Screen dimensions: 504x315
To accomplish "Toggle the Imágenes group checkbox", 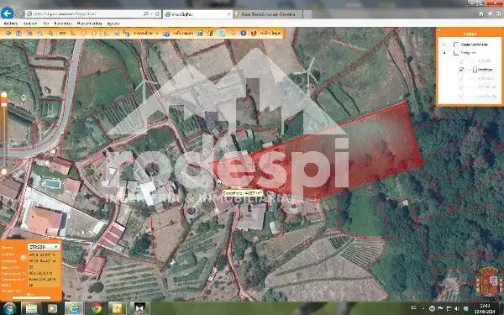I will pyautogui.click(x=456, y=53).
